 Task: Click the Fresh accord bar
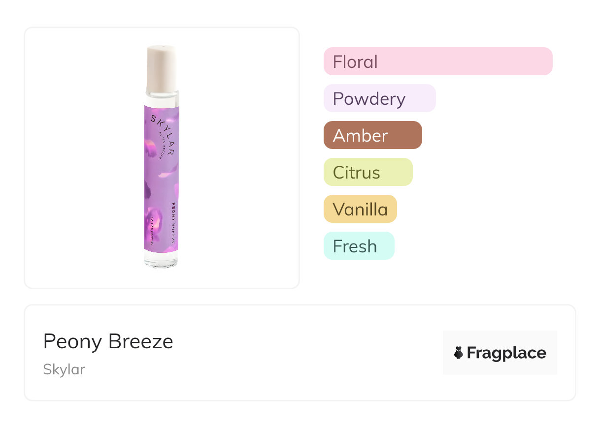click(359, 246)
